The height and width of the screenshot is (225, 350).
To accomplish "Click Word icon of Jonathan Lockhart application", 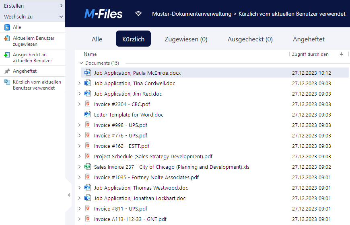I will (x=88, y=198).
